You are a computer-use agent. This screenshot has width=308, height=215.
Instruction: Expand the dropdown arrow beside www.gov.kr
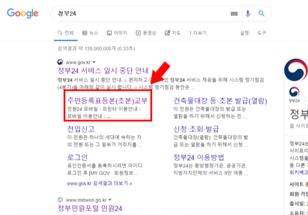(94, 62)
